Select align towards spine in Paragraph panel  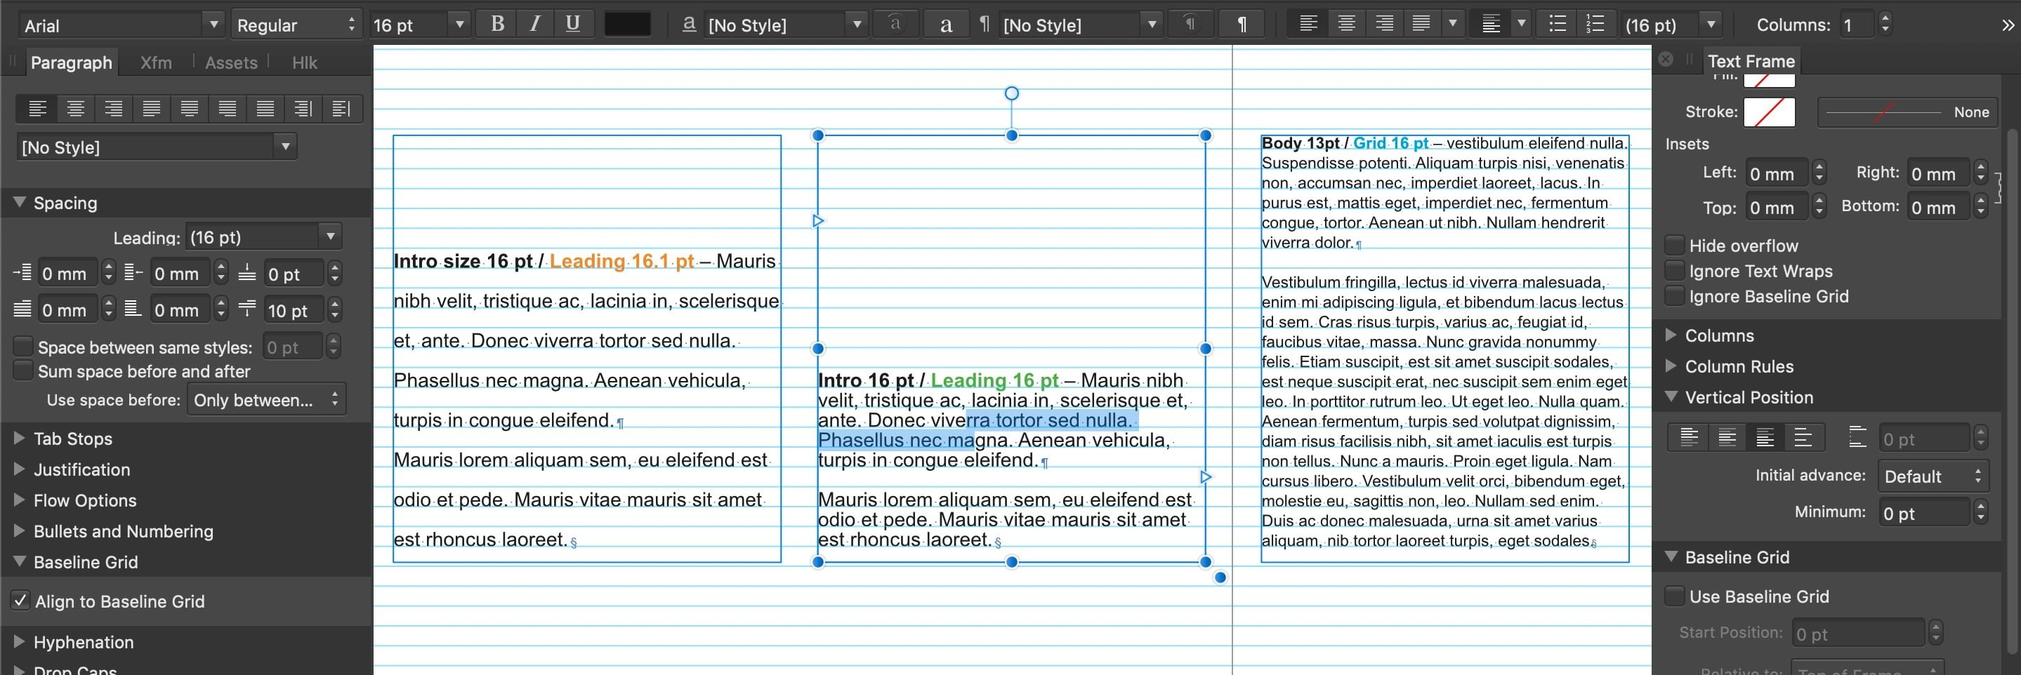303,108
